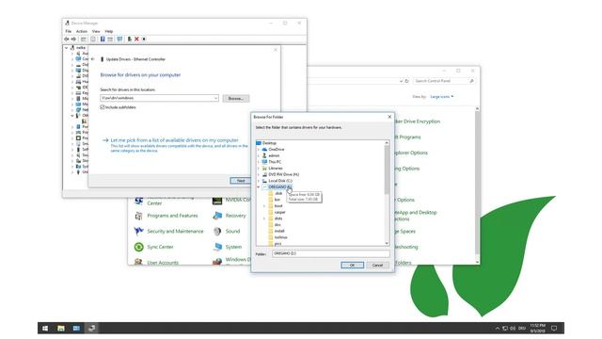
Task: Click the scan for hardware changes monitor icon
Action: (119, 39)
